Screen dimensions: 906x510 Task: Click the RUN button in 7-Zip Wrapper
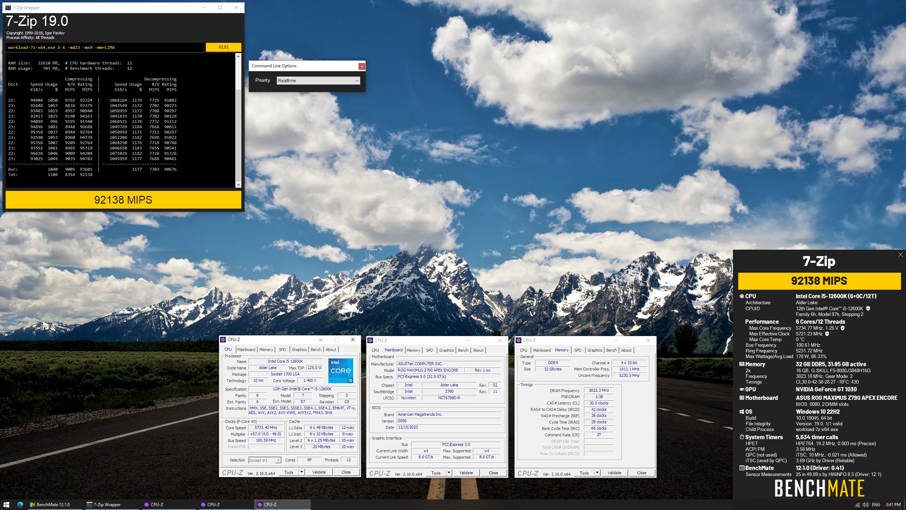tap(223, 47)
